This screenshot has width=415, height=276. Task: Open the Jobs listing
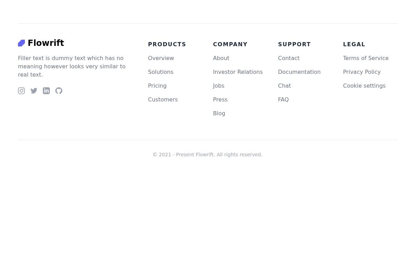(x=219, y=86)
